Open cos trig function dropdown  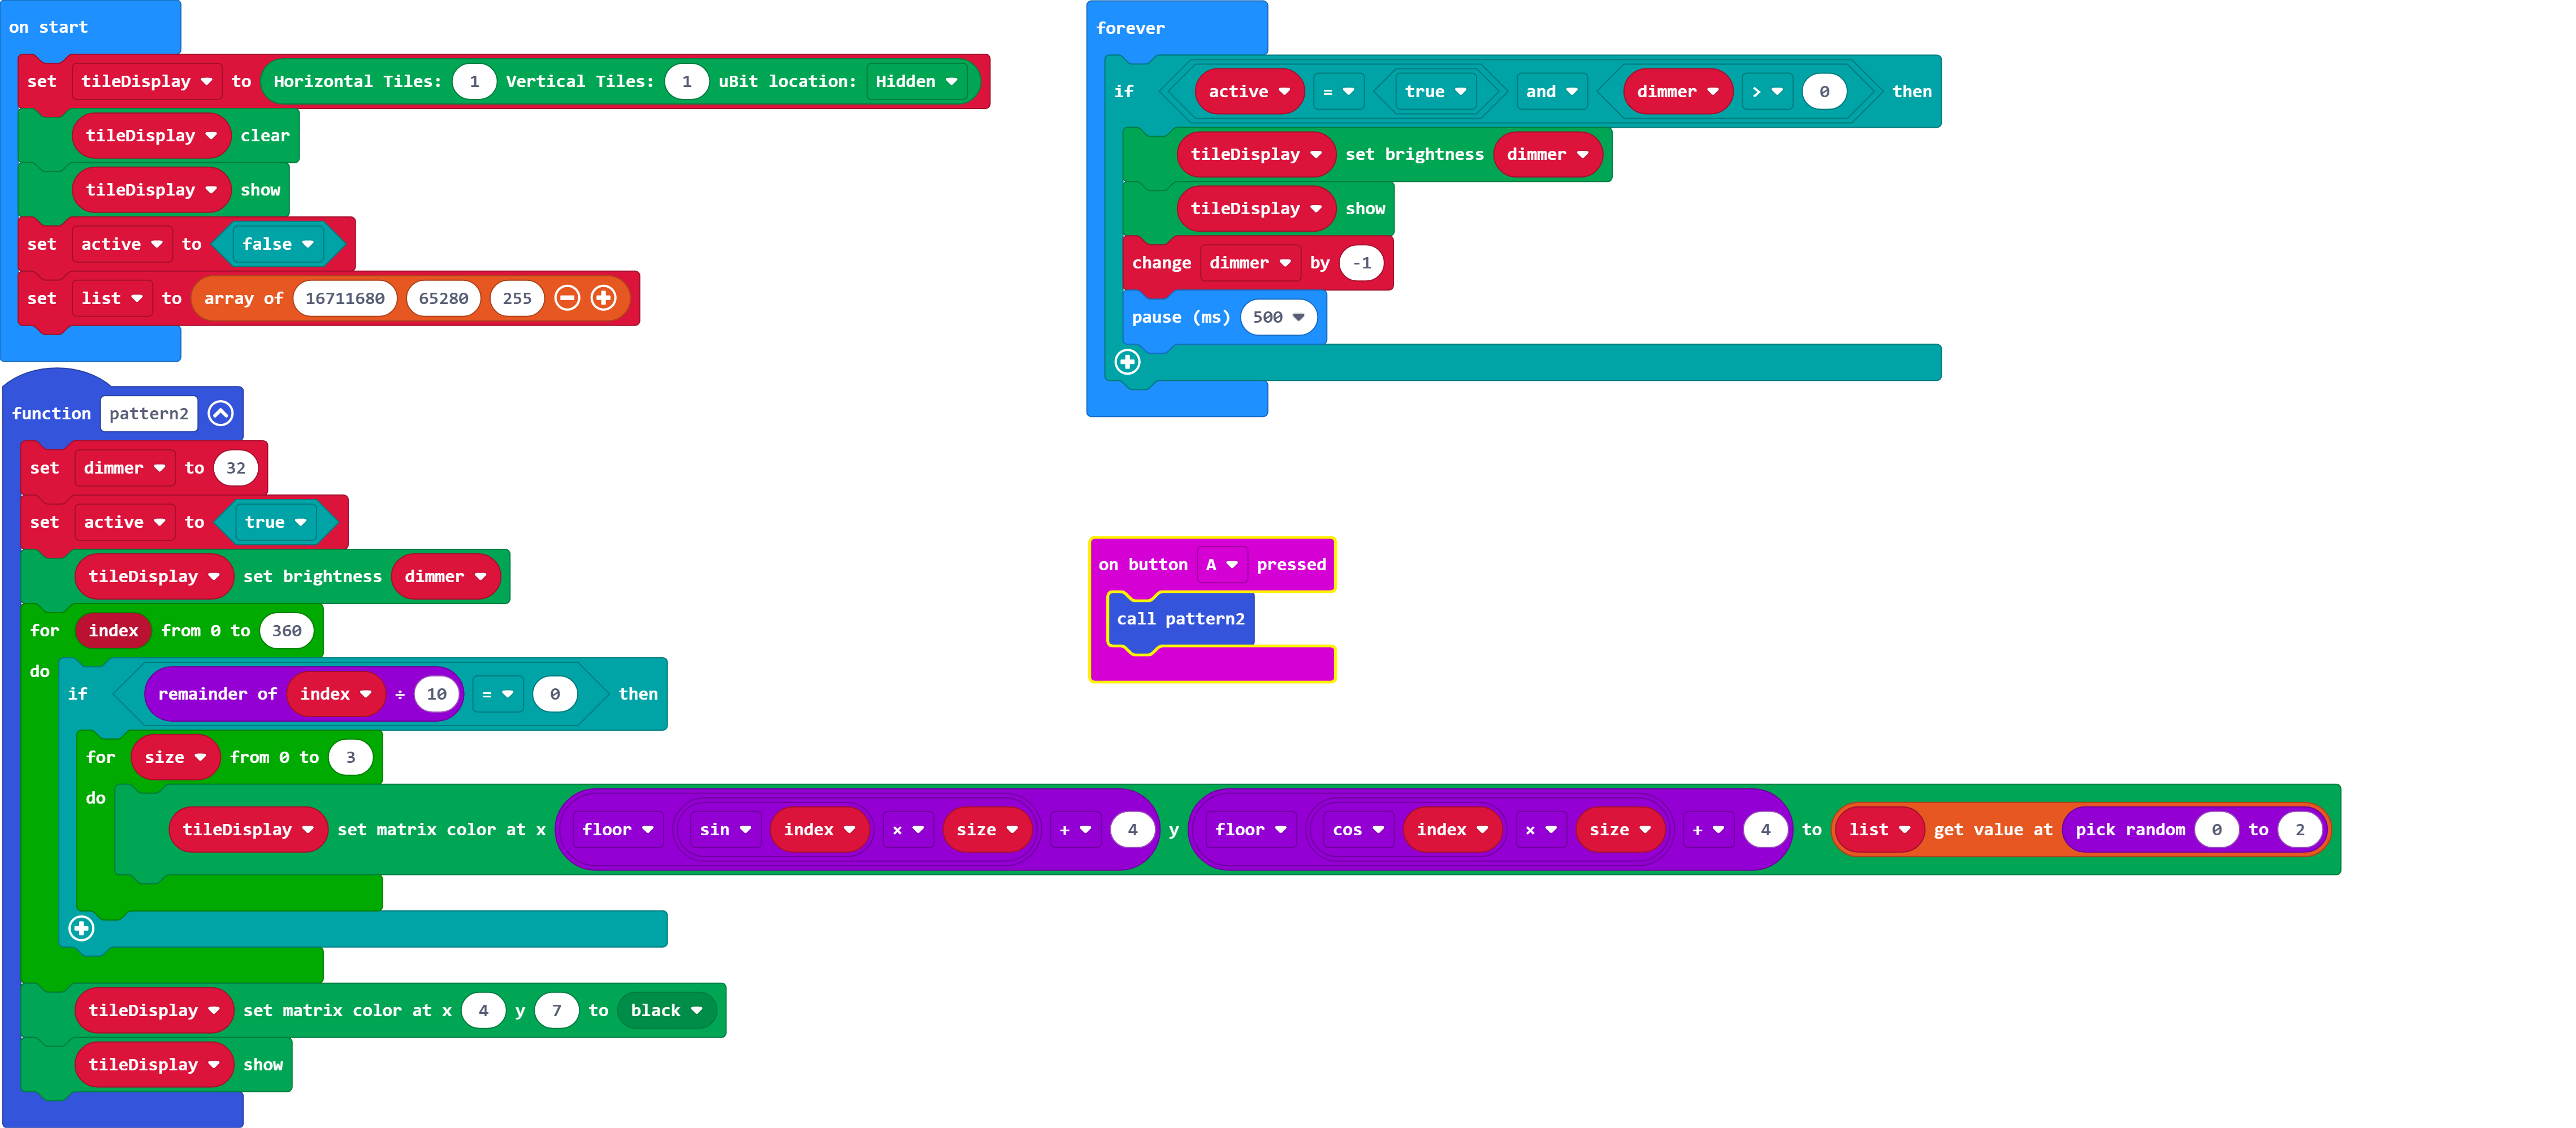pyautogui.click(x=1358, y=830)
